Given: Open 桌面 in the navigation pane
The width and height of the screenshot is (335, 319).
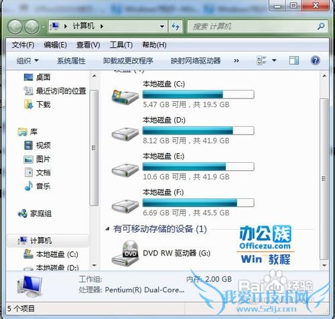Looking at the screenshot, I should point(43,77).
